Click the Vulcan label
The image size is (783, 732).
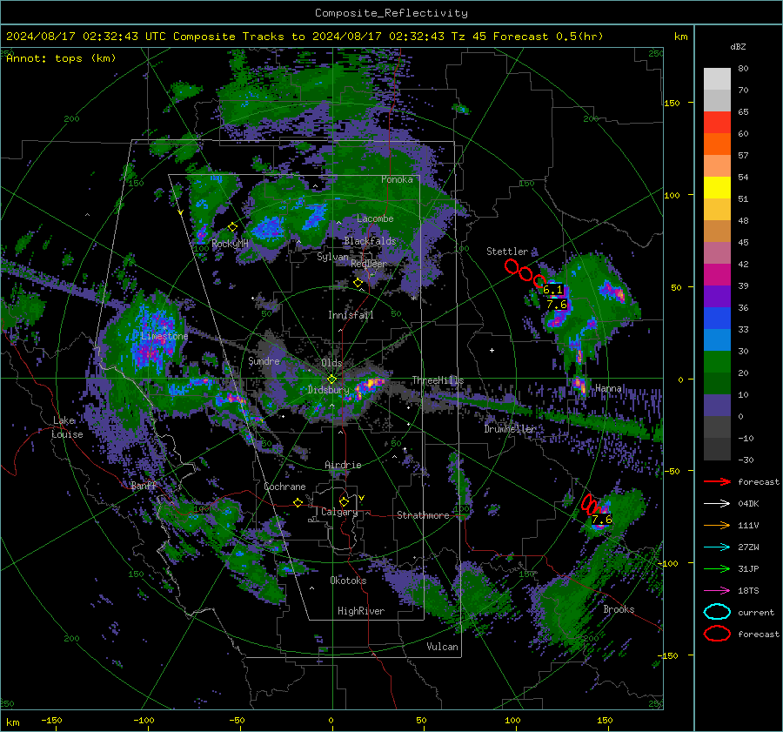(443, 647)
